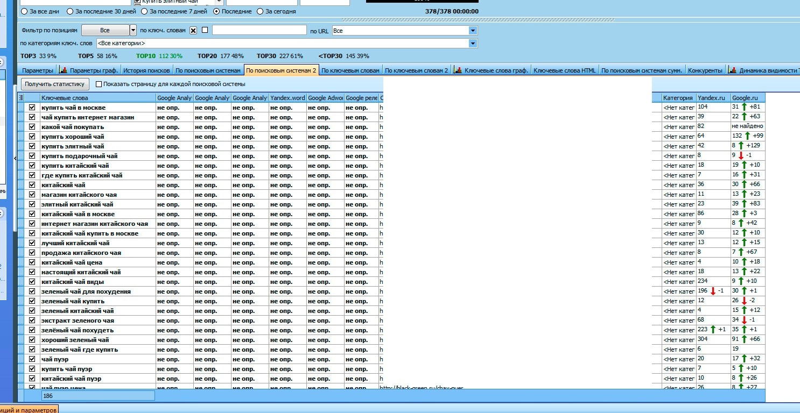Enable Показать страницу для каждой поисковой системы
The width and height of the screenshot is (800, 413).
99,84
